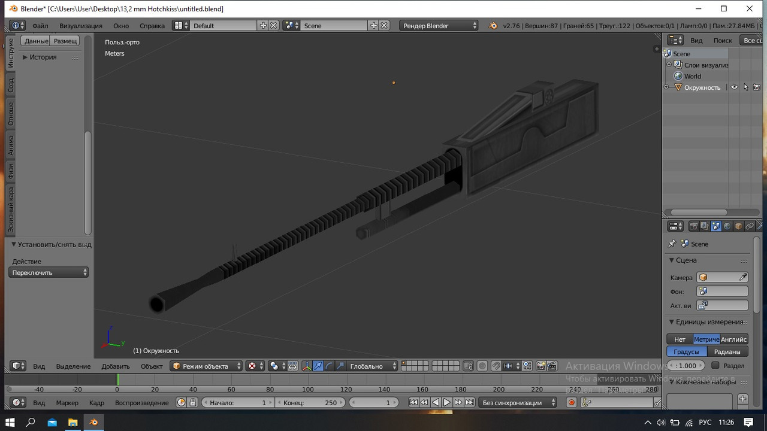Viewport: 767px width, 431px height.
Task: Toggle the 3D manipulator widget icon
Action: tap(307, 366)
